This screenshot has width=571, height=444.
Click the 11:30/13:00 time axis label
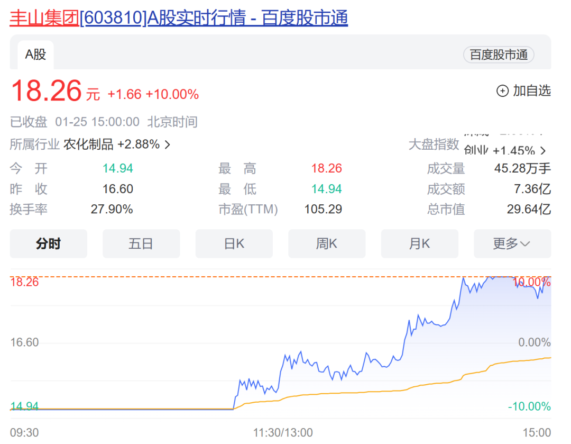click(283, 433)
